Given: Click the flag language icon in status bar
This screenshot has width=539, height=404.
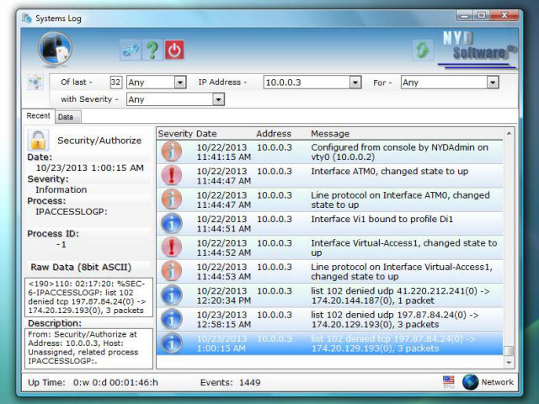Looking at the screenshot, I should click(x=449, y=382).
